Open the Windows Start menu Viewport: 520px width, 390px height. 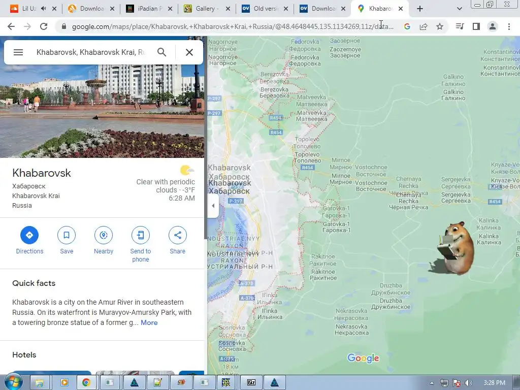point(13,382)
